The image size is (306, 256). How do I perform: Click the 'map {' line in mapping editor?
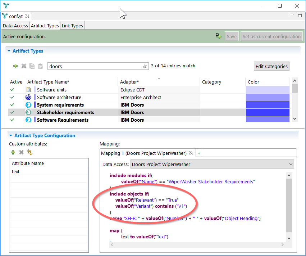pos(116,230)
